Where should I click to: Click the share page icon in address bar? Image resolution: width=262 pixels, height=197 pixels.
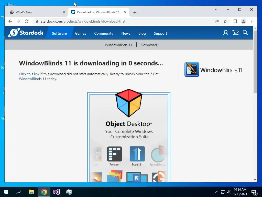pos(217,21)
